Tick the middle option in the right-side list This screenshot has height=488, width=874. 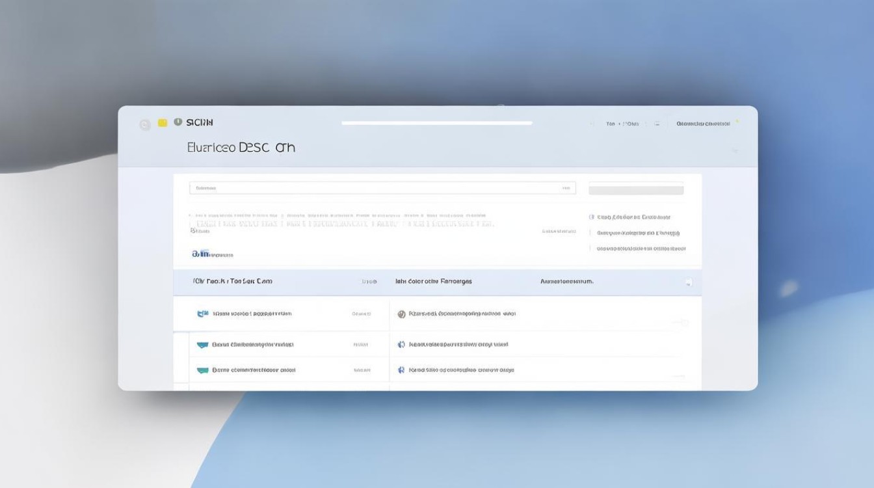click(x=591, y=233)
